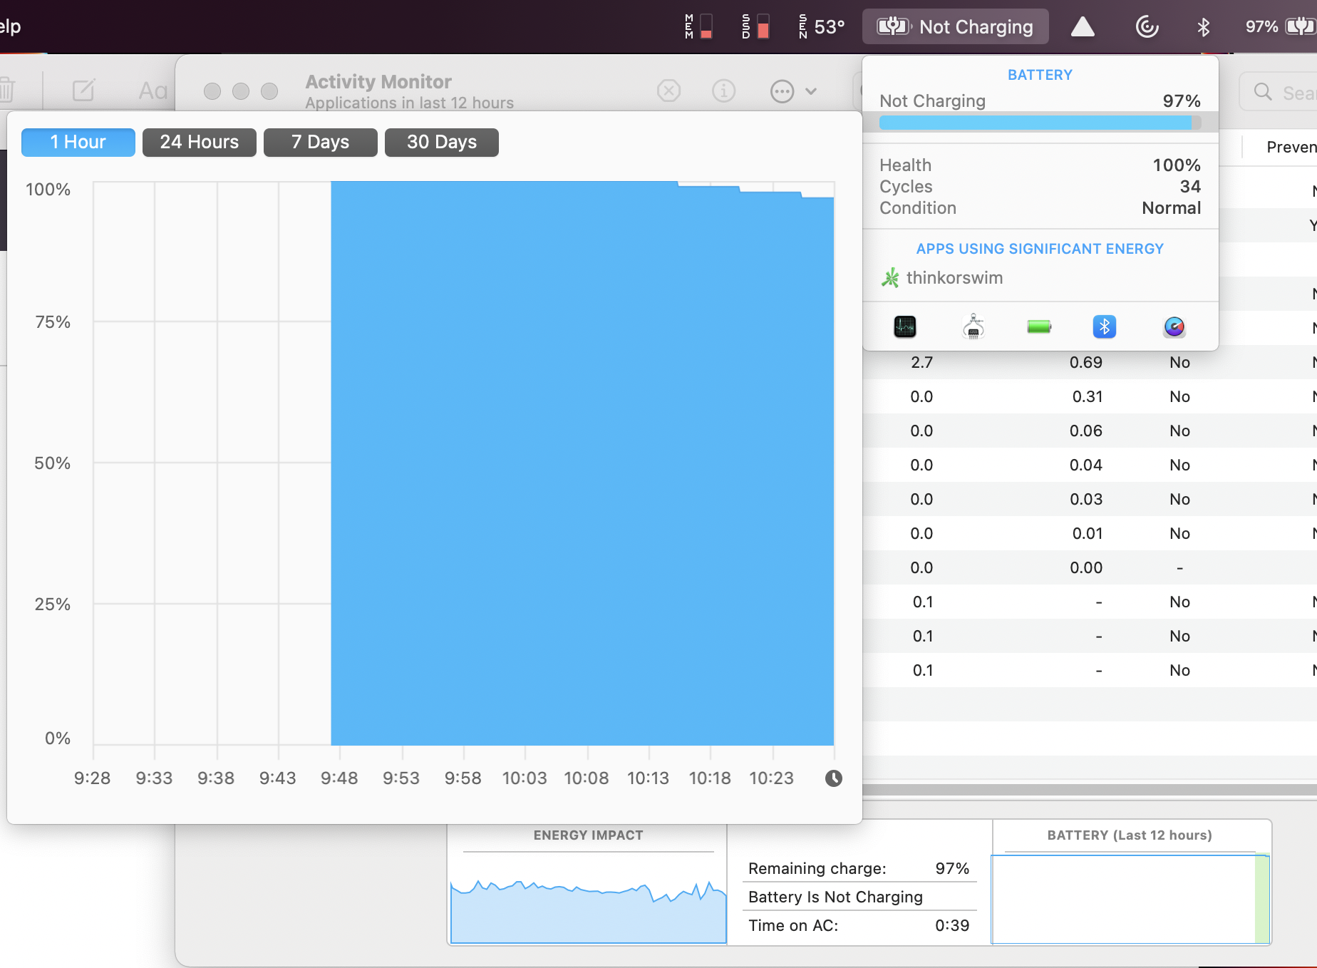The image size is (1317, 968).
Task: Click the Not Charging battery menu bar item
Action: click(x=956, y=26)
